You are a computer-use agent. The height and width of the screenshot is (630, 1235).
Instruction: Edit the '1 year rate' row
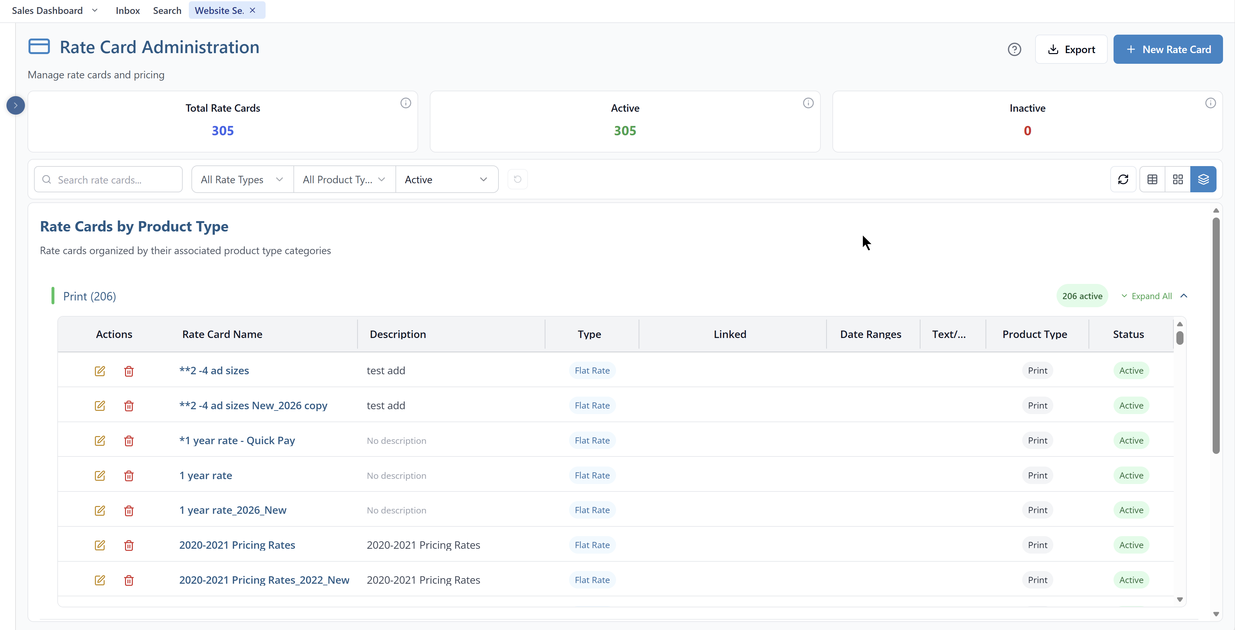click(100, 476)
